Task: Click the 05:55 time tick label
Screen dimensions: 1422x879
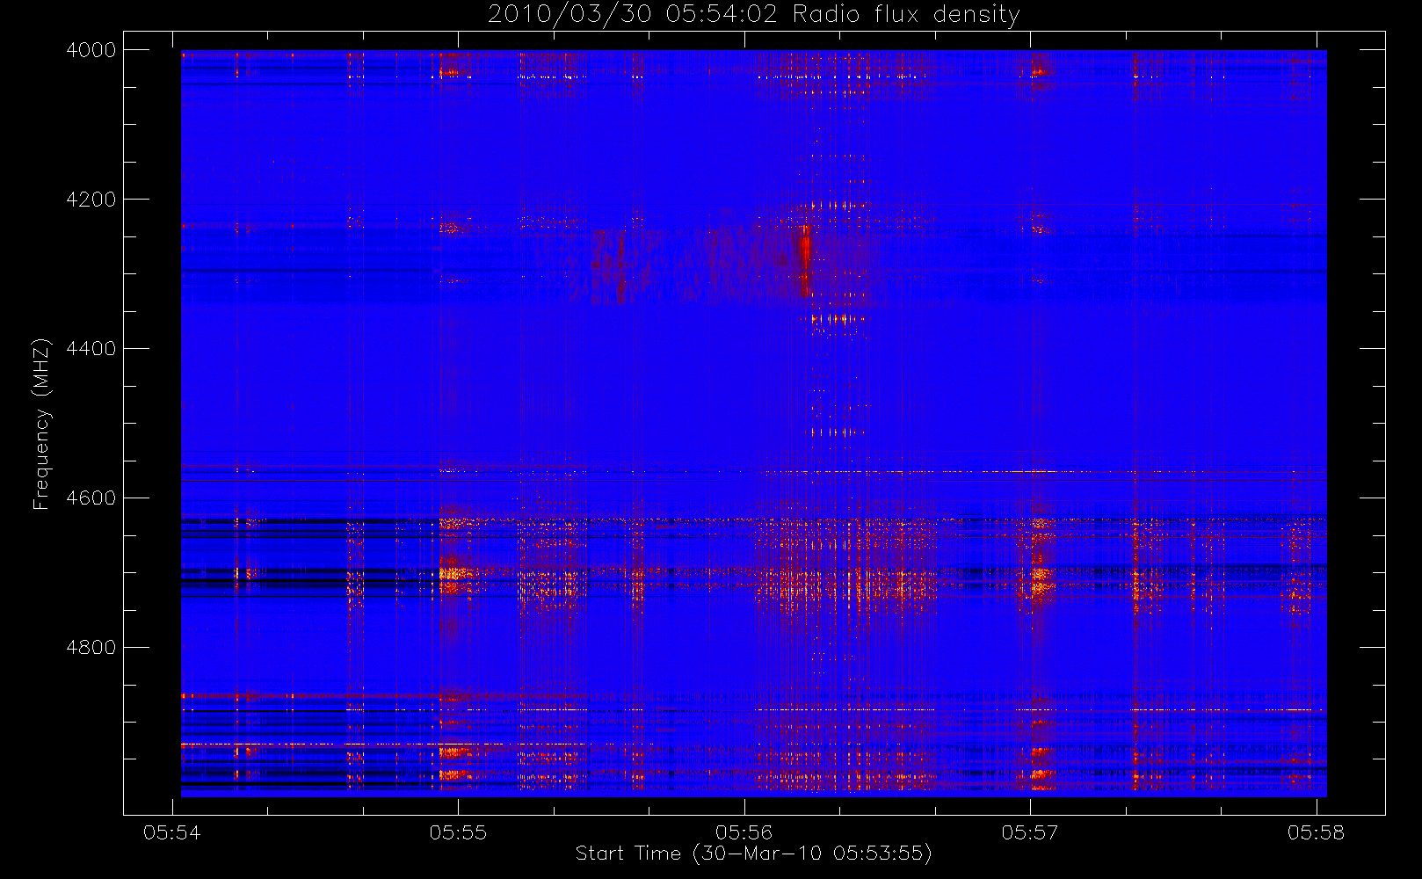Action: 458,832
